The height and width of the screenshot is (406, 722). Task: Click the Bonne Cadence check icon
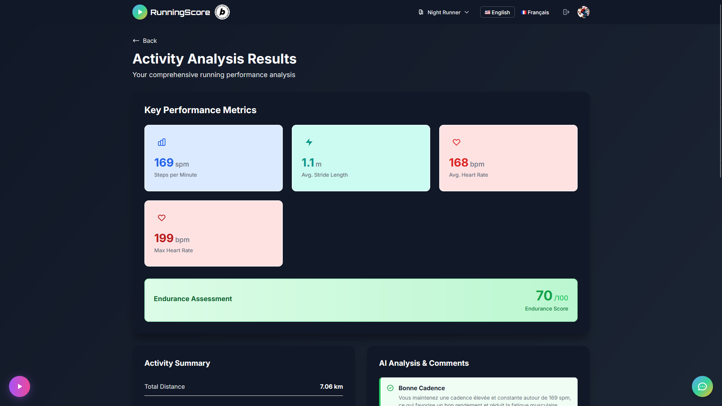pyautogui.click(x=390, y=388)
